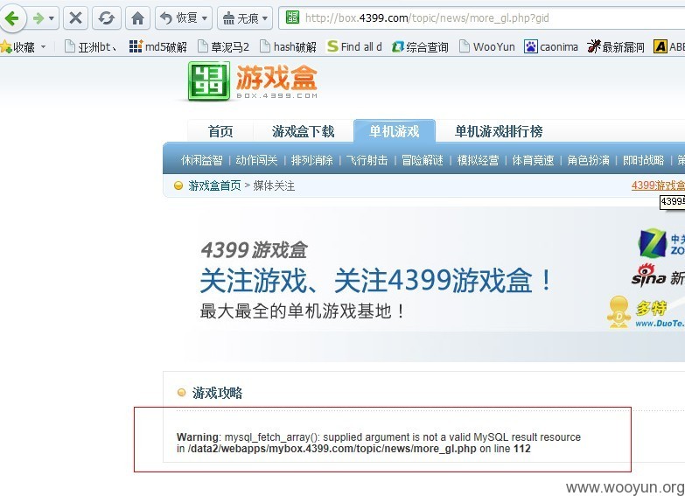Expand the 无痕 dropdown arrow
The height and width of the screenshot is (496, 685).
265,18
